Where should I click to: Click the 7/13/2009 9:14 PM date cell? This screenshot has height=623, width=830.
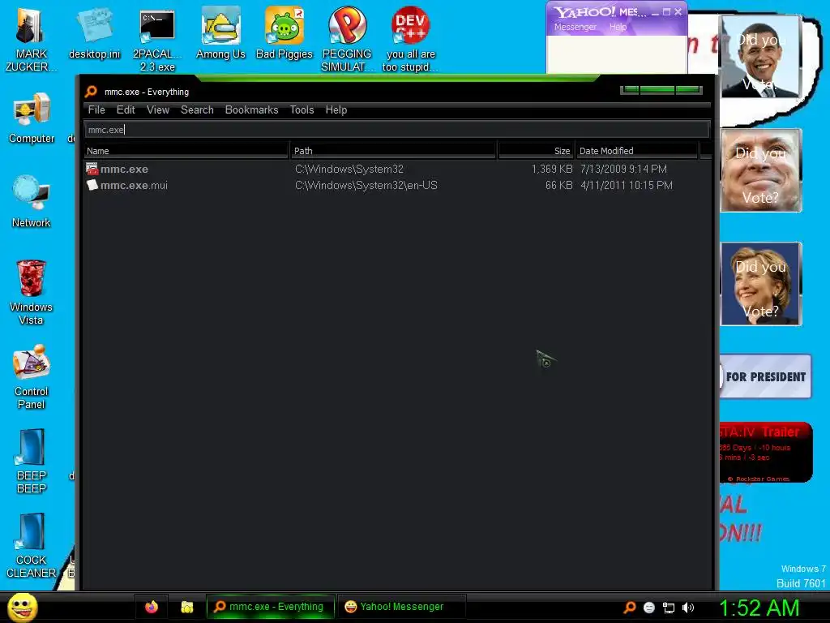coord(623,169)
